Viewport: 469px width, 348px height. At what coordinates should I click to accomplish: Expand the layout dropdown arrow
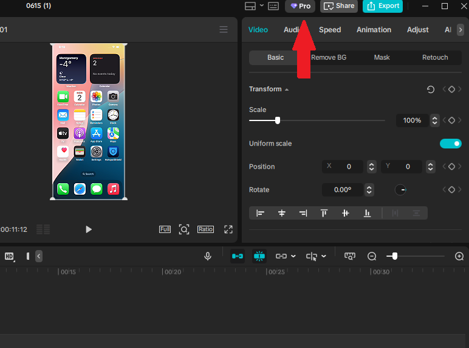click(262, 5)
